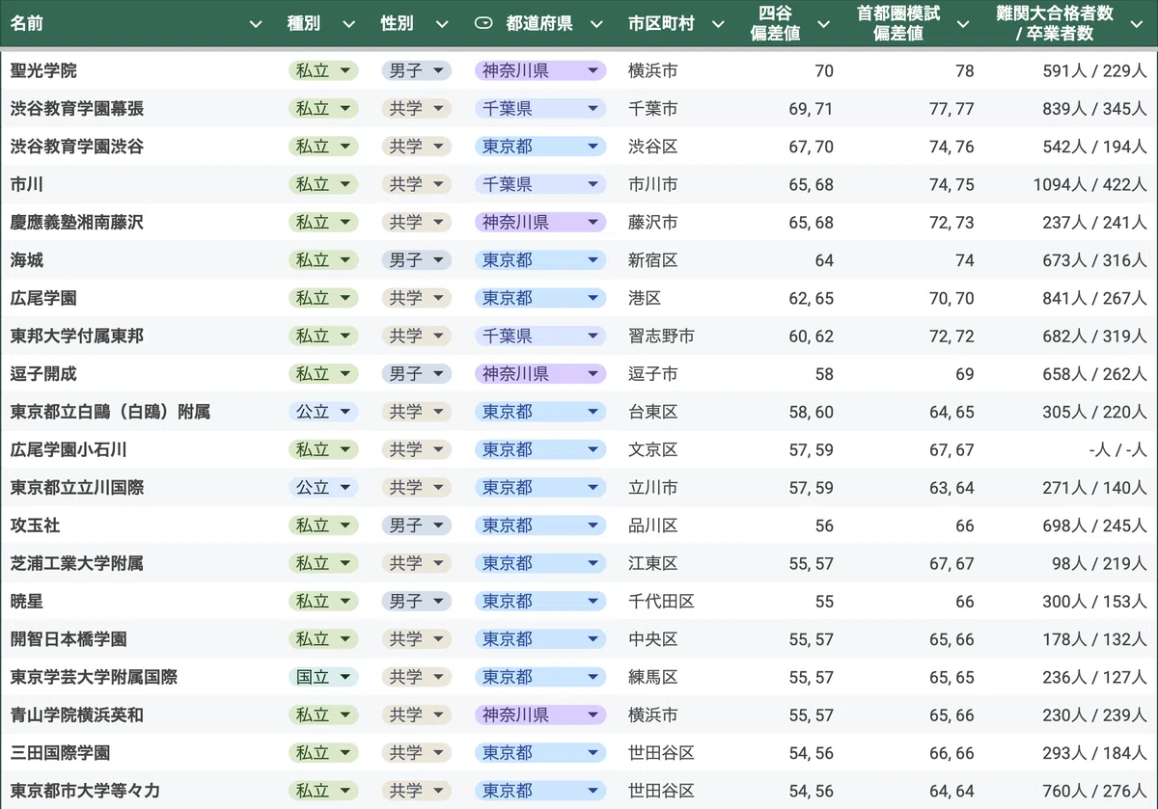
Task: Click the 習志野市 city cell
Action: [661, 336]
